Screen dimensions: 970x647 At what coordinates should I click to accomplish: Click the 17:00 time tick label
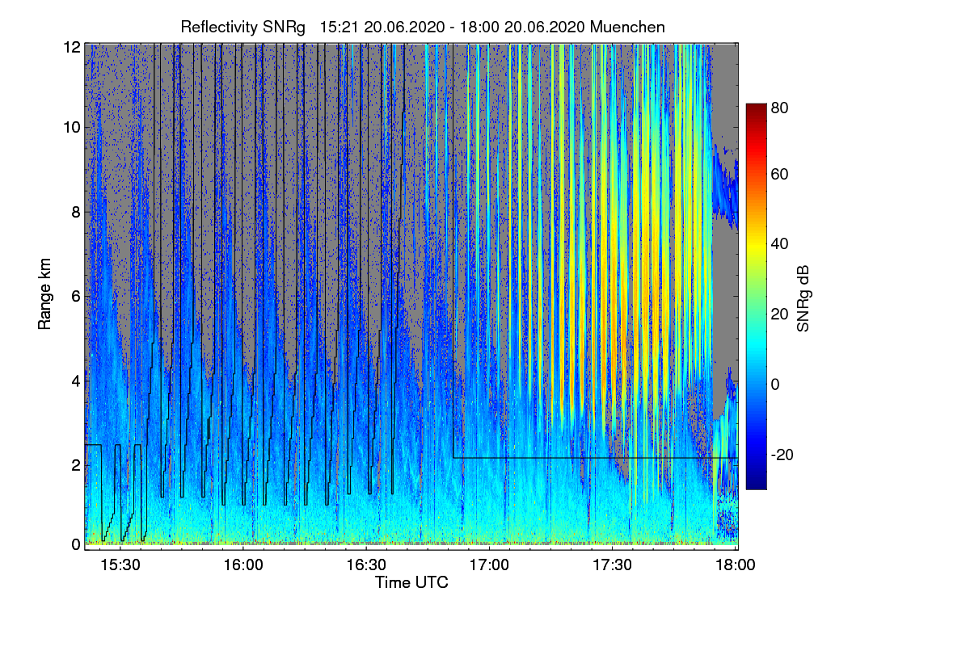tap(489, 565)
